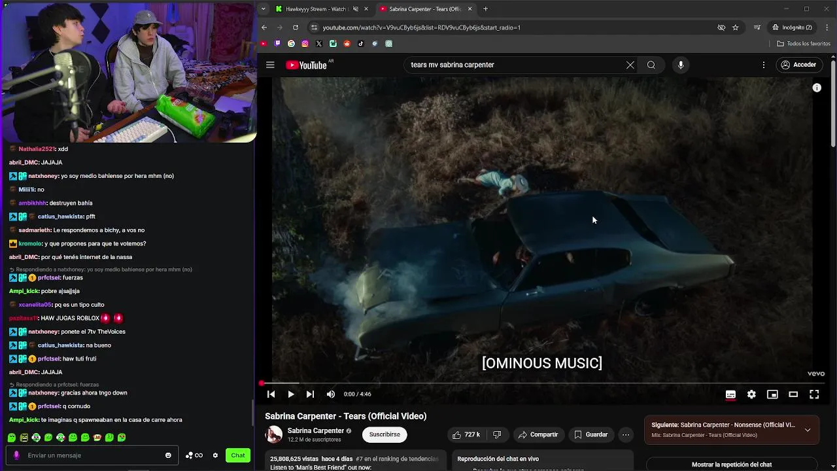Open emoji picker in chat message box
Viewport: 837px width, 471px height.
[168, 455]
